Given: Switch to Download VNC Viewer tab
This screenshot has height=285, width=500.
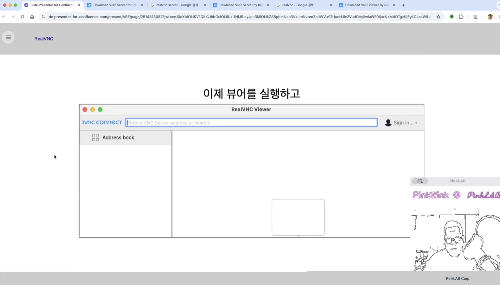Looking at the screenshot, I should coord(366,5).
